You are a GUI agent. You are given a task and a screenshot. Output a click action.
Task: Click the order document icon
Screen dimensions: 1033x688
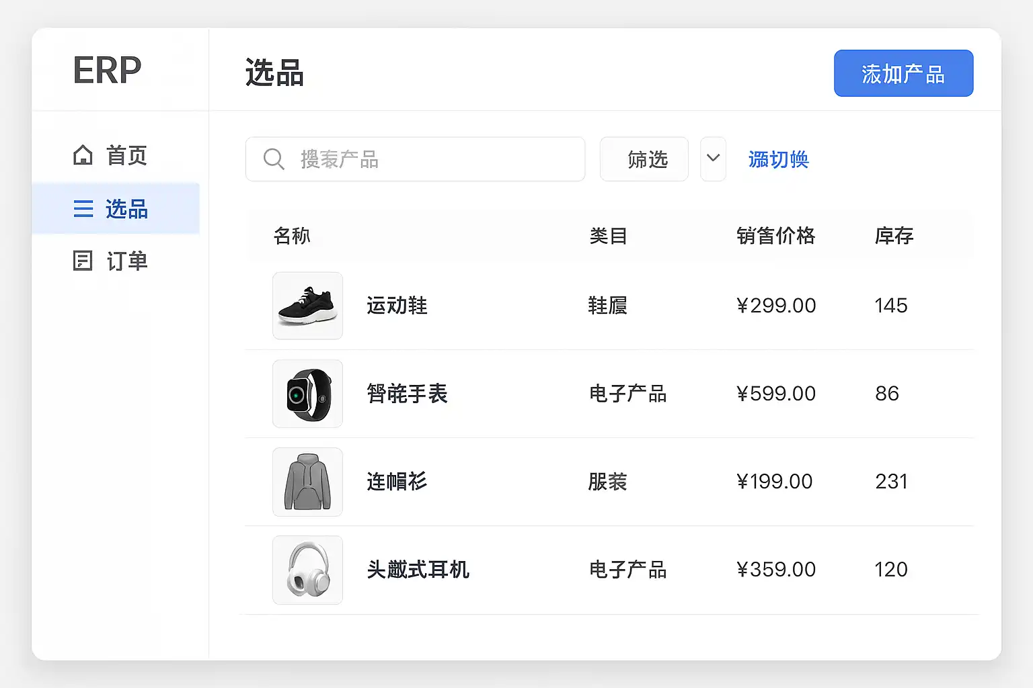pos(83,261)
